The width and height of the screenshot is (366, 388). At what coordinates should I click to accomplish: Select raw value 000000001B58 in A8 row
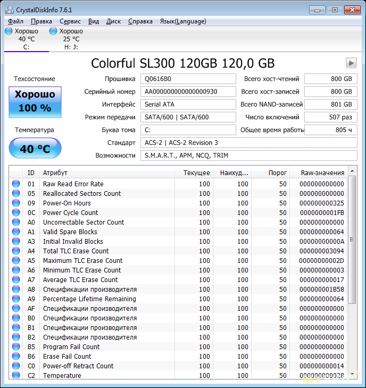321,290
